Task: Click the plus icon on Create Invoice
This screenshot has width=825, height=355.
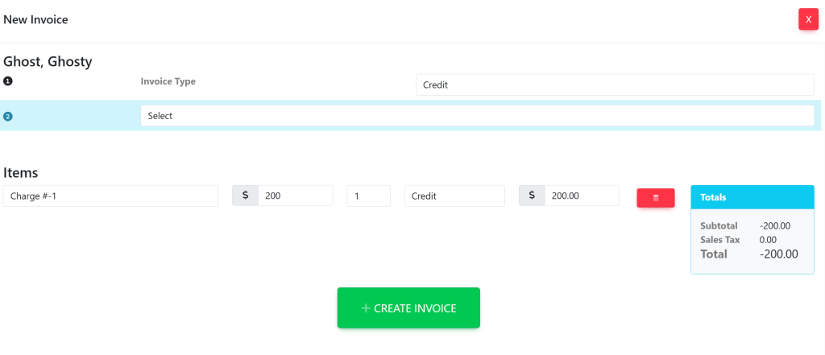Action: (x=366, y=308)
